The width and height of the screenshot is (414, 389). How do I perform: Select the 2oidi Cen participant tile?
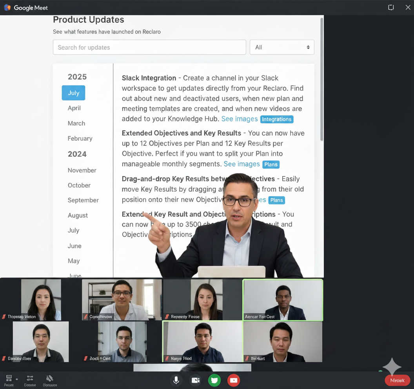click(x=122, y=342)
